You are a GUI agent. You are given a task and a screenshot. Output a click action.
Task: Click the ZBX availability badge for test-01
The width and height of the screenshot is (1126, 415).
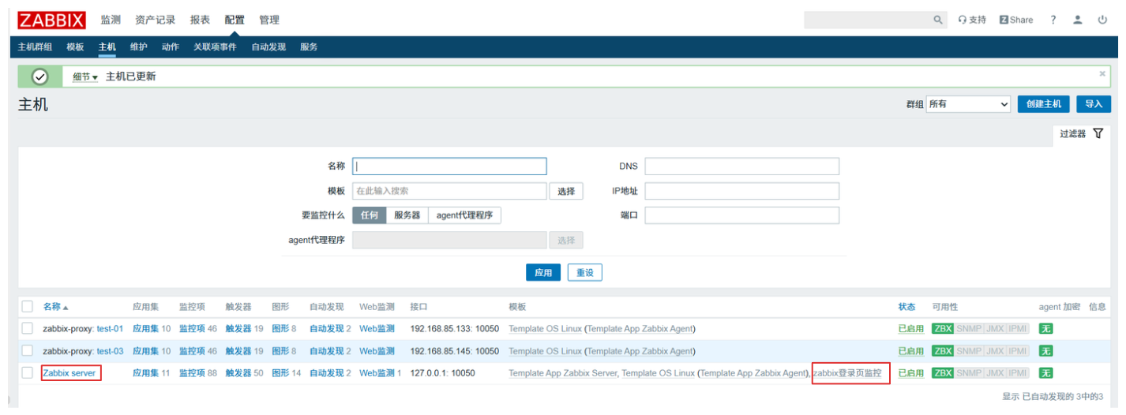coord(943,329)
